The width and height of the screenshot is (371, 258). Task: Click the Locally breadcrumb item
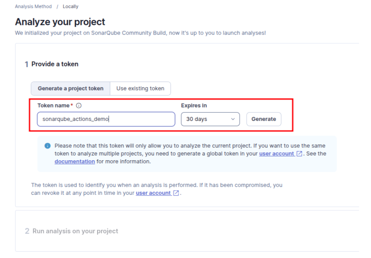click(71, 6)
